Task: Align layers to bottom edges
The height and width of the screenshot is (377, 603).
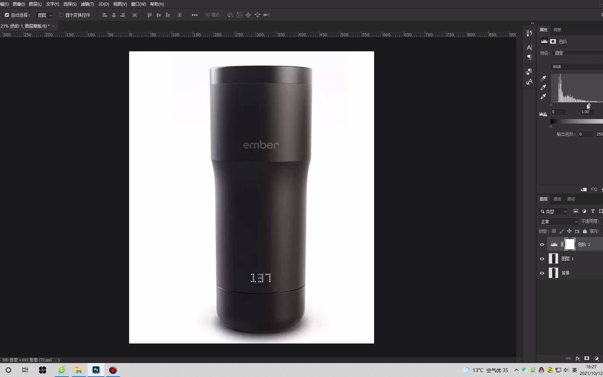Action: pyautogui.click(x=168, y=15)
